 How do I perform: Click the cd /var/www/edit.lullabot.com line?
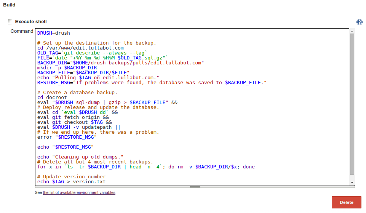tap(80, 48)
